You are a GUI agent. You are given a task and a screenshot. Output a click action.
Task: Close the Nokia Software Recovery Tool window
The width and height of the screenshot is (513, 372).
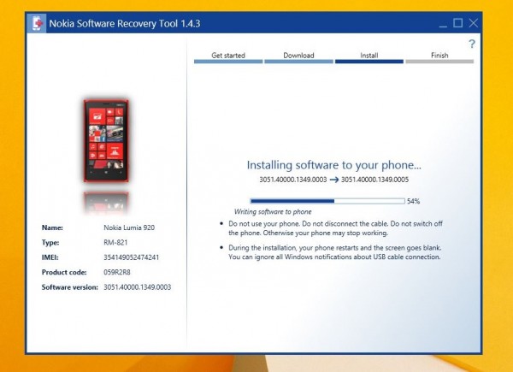pos(473,23)
